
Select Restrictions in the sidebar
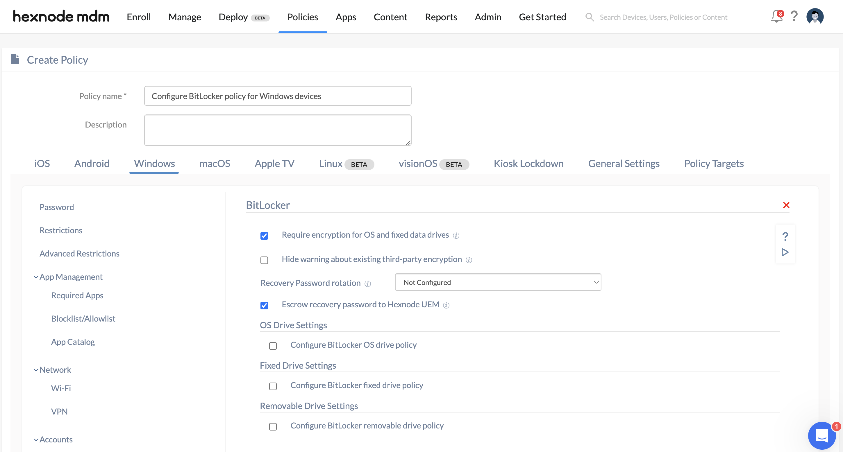61,230
